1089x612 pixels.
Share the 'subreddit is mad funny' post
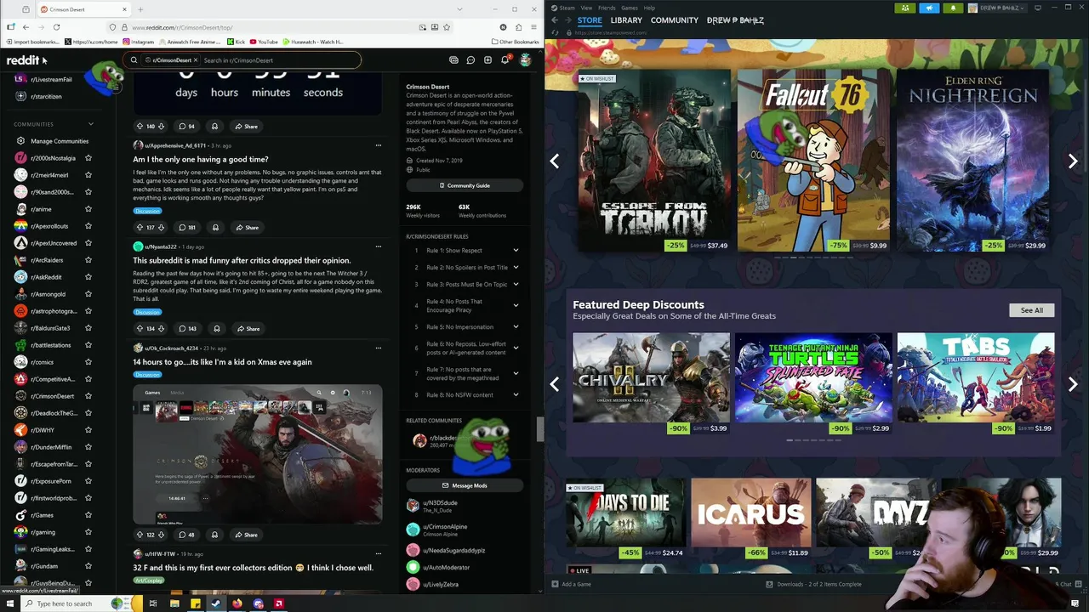coord(248,329)
